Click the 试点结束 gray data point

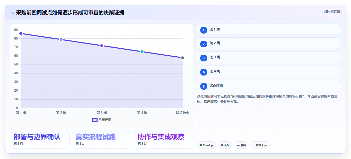[182, 58]
